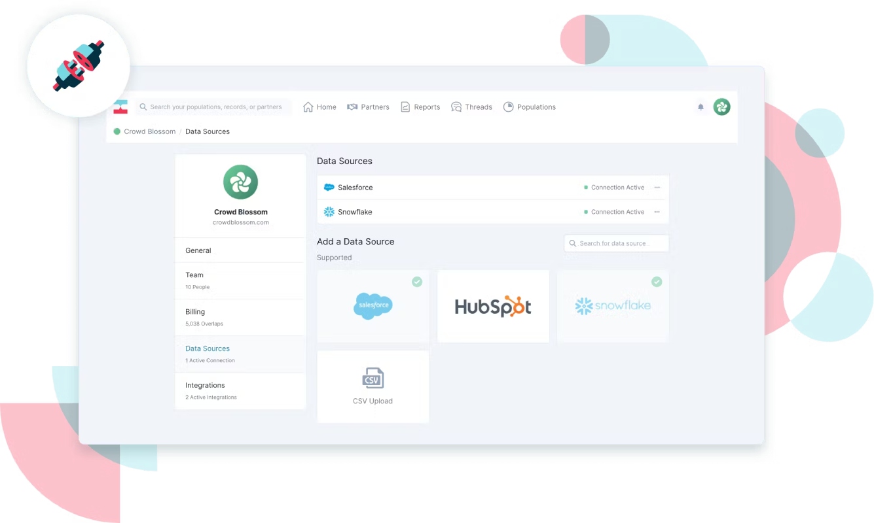Click the search populations, records, or partners field

pyautogui.click(x=213, y=107)
